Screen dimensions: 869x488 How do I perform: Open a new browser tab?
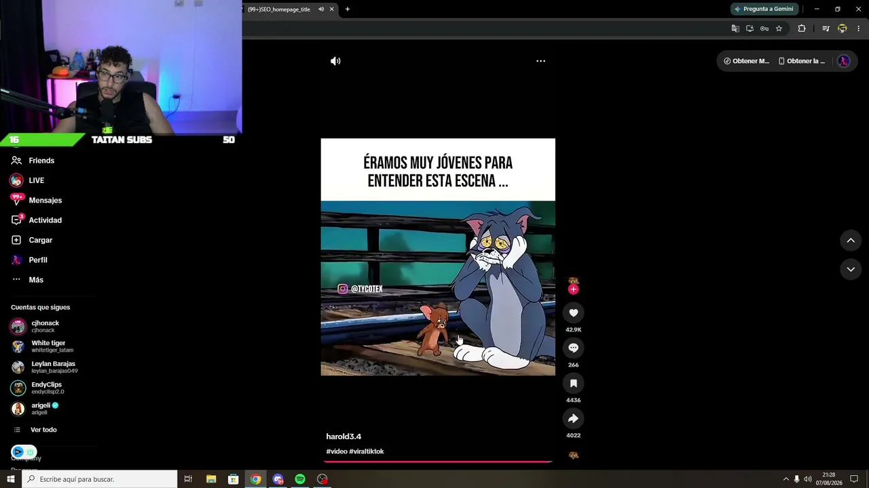tap(347, 9)
